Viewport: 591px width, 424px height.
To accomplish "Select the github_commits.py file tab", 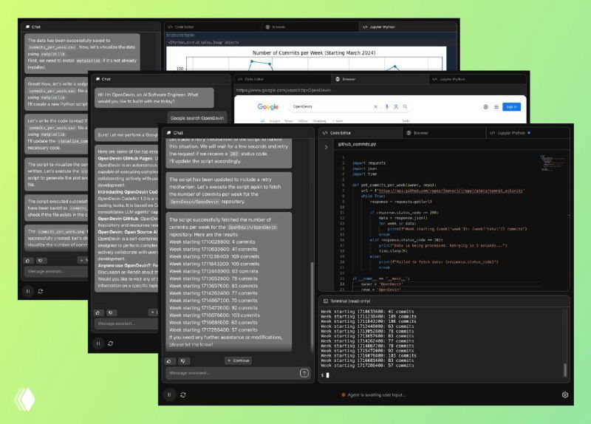I will tap(357, 144).
